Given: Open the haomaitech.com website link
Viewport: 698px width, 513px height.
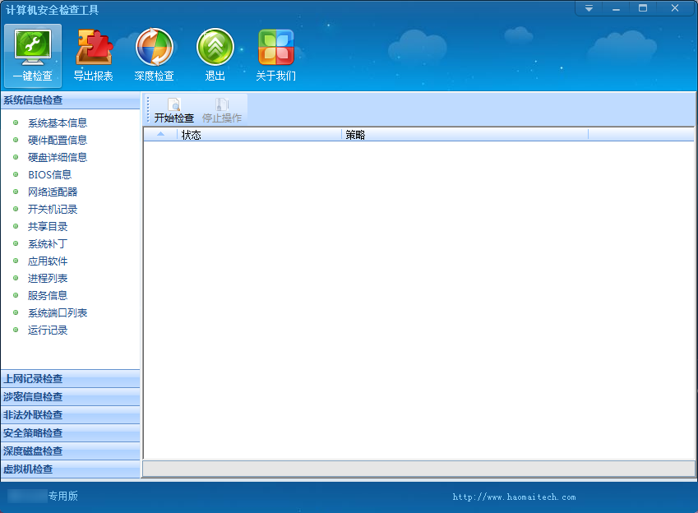Looking at the screenshot, I should [514, 497].
